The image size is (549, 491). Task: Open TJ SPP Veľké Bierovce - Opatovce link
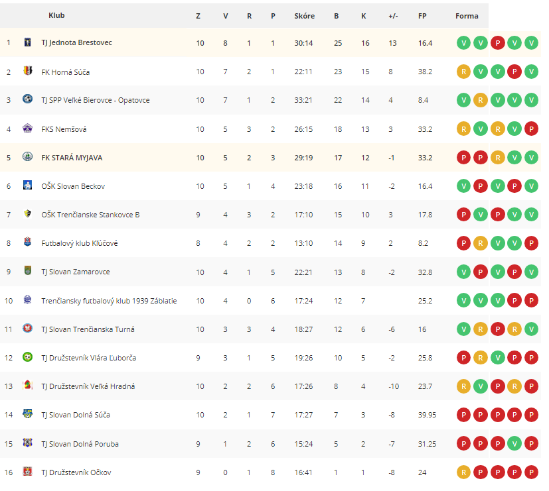tap(95, 100)
